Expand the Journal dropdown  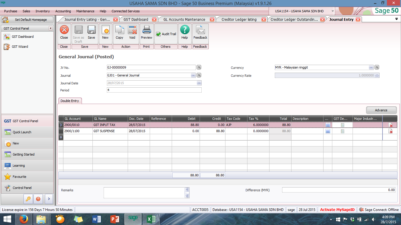pos(193,75)
